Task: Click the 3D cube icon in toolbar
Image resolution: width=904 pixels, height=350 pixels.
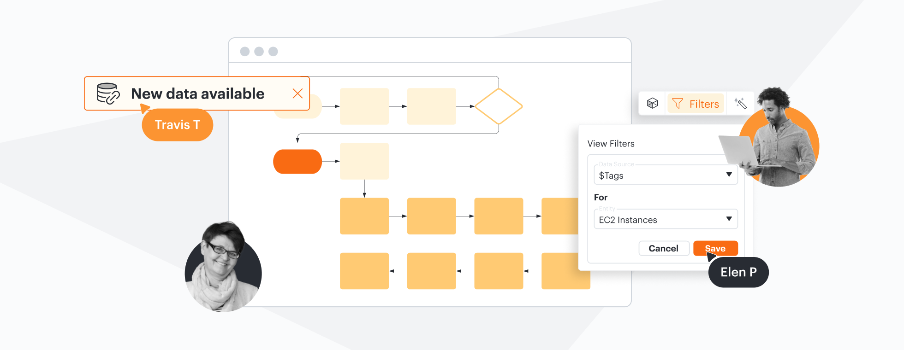Action: click(x=652, y=103)
